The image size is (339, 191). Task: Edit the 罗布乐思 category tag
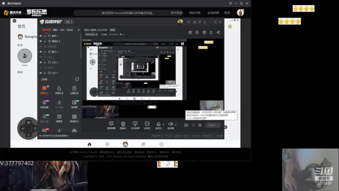[92, 34]
